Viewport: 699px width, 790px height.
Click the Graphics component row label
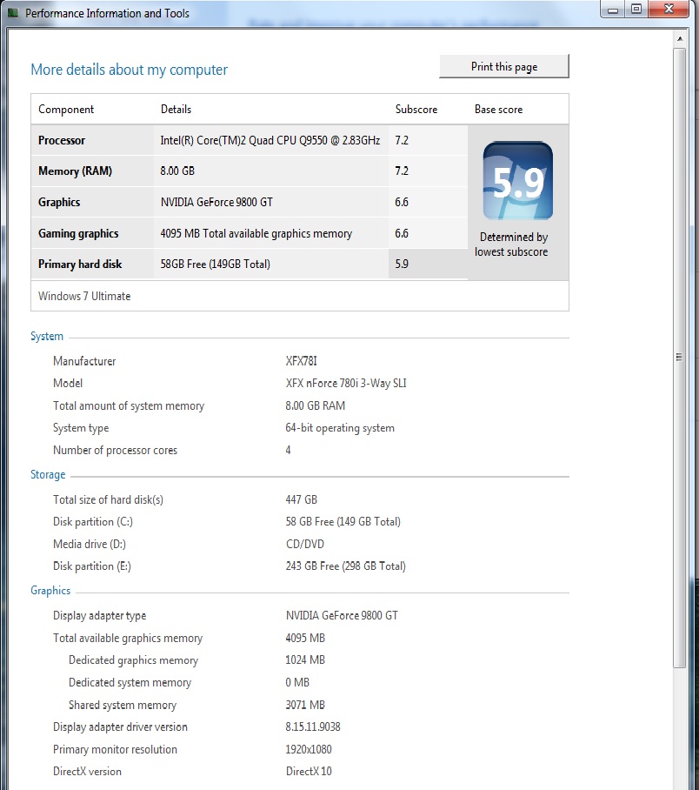click(59, 202)
